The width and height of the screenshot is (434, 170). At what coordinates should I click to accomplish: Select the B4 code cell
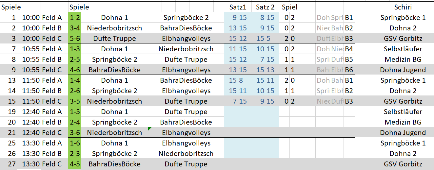coord(349,49)
